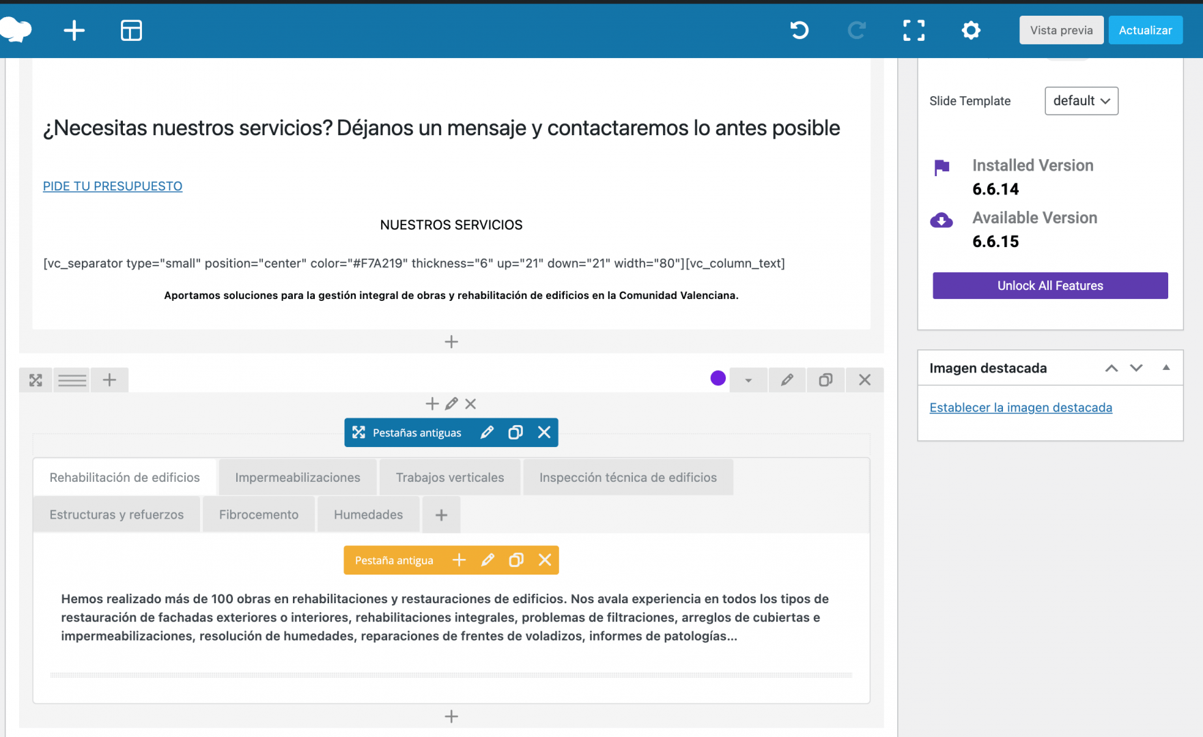Click Unlock All Features button
This screenshot has height=737, width=1203.
coord(1050,286)
